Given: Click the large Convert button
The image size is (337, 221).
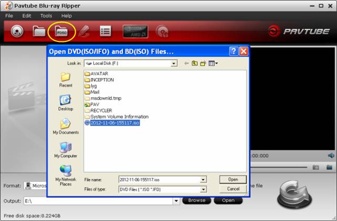Looking at the screenshot, I should click(294, 194).
